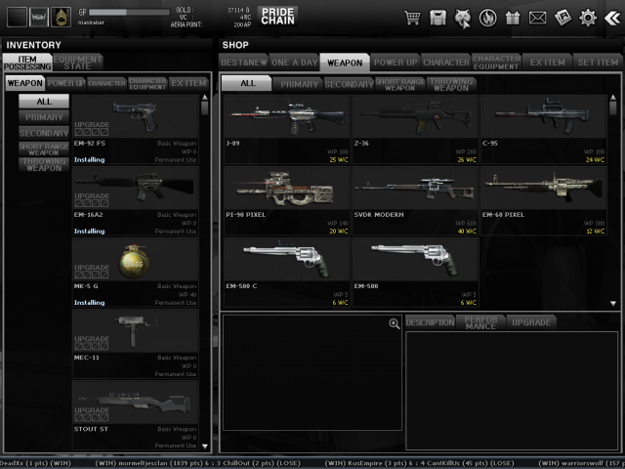Switch to the Equipment State tab

click(76, 62)
